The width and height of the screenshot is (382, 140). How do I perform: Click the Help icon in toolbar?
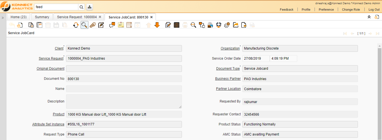click(x=20, y=25)
